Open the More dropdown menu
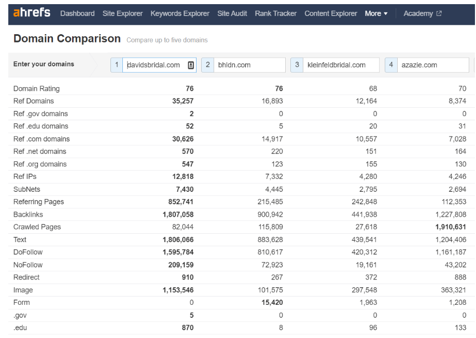The image size is (476, 338). pyautogui.click(x=376, y=13)
